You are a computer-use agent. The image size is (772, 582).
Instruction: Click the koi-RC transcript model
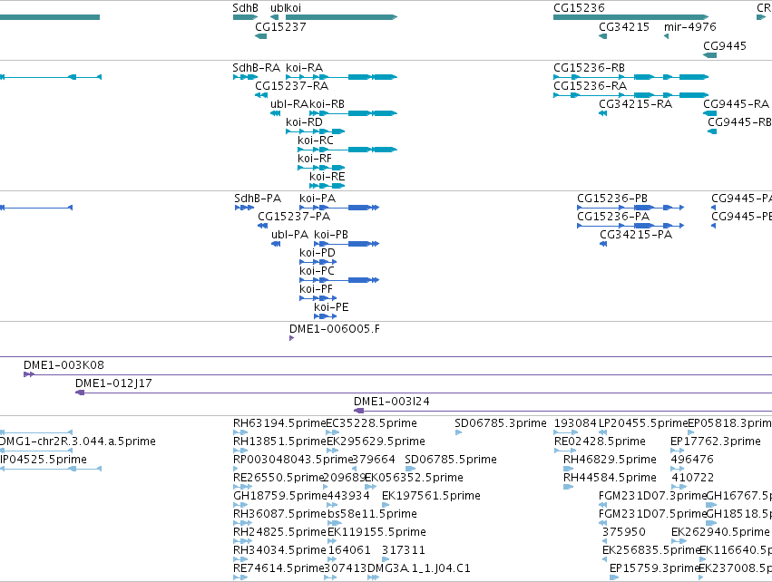(x=347, y=150)
